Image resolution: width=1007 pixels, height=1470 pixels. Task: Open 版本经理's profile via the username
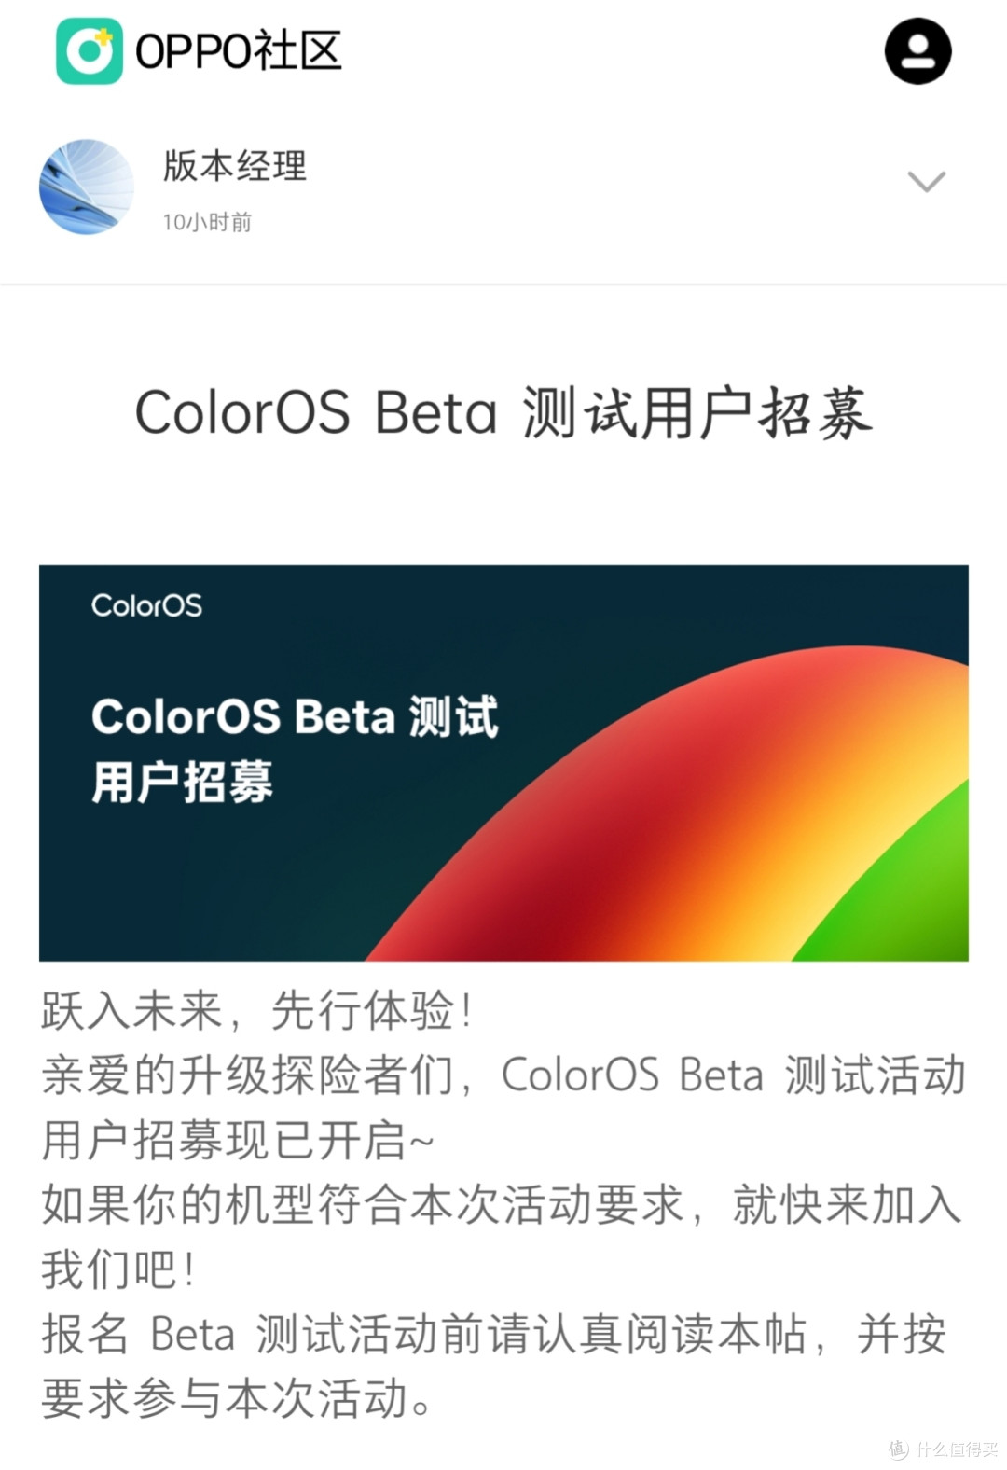point(232,168)
